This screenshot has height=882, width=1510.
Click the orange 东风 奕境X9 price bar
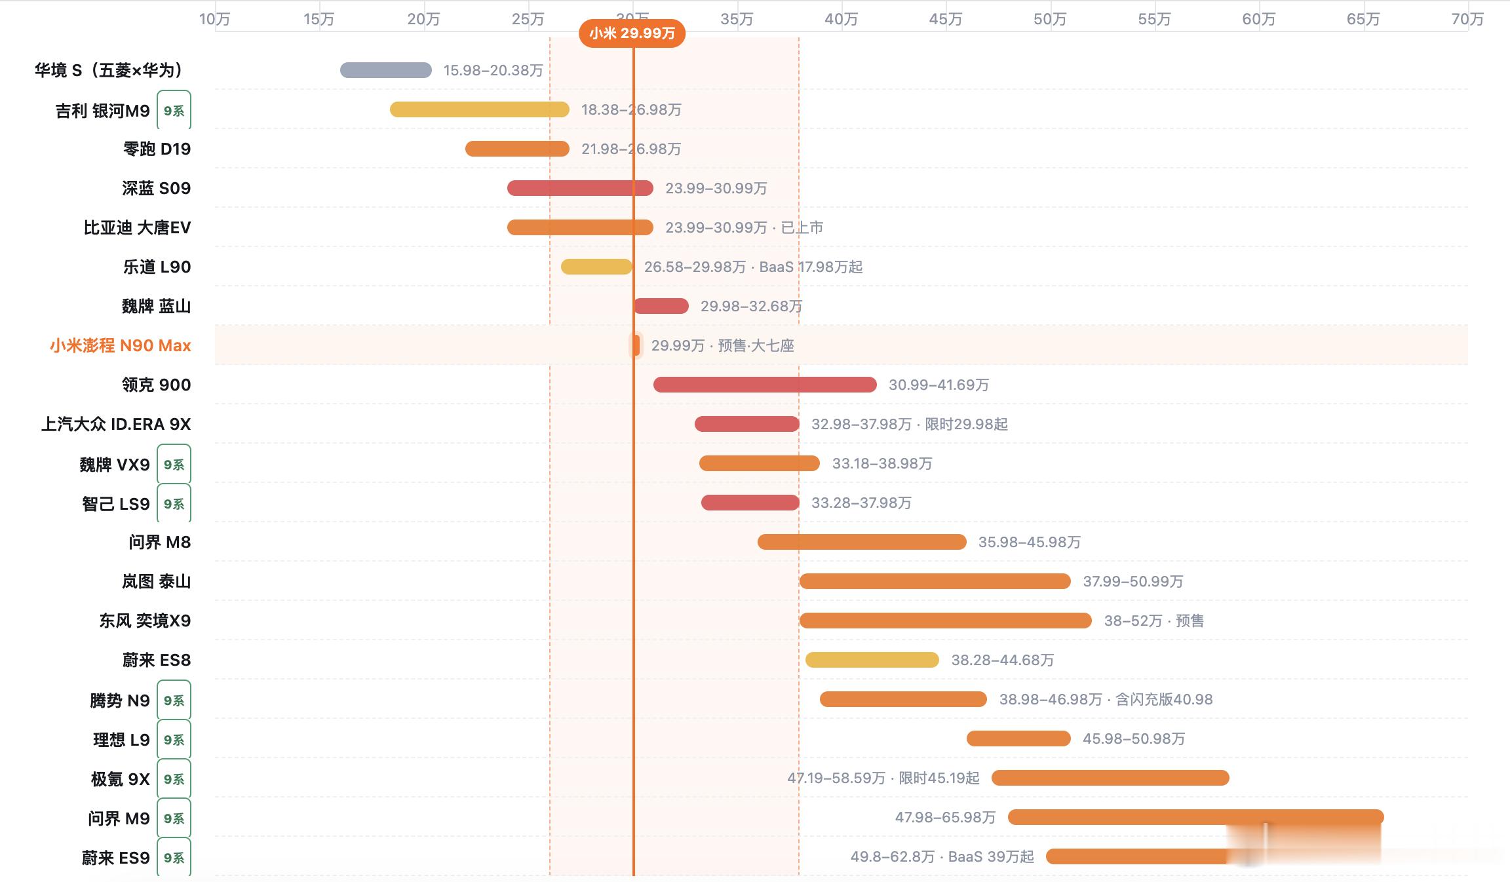tap(946, 621)
